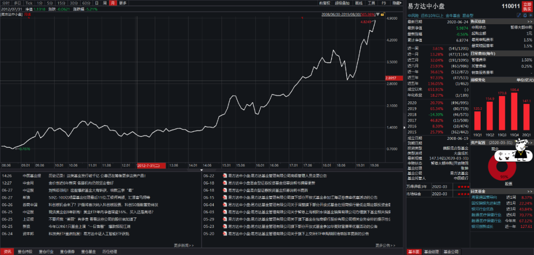Open the PDF icon of the 06-15 announcement
This screenshot has width=534, height=255.
coord(224,198)
